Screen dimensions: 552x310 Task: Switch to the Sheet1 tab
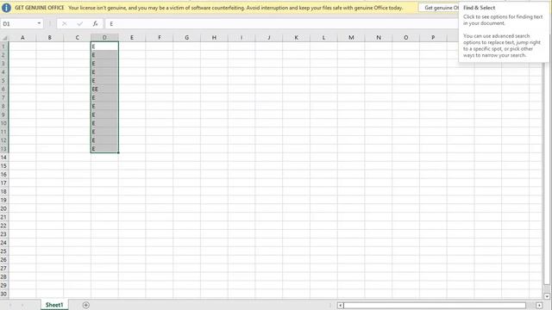pos(54,305)
